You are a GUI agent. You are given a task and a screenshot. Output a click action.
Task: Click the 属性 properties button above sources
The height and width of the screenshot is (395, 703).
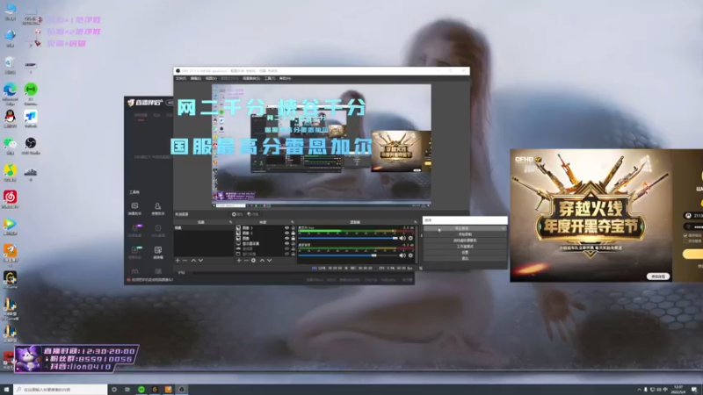tap(237, 214)
